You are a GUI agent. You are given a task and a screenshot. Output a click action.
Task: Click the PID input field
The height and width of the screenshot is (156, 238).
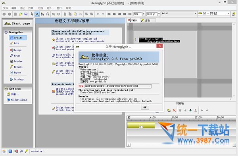coord(118,86)
